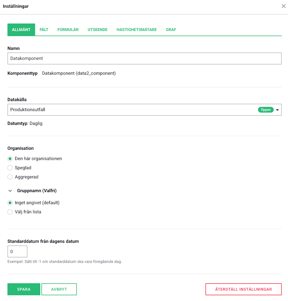Open the Hastighetsmätare tab

click(x=137, y=30)
